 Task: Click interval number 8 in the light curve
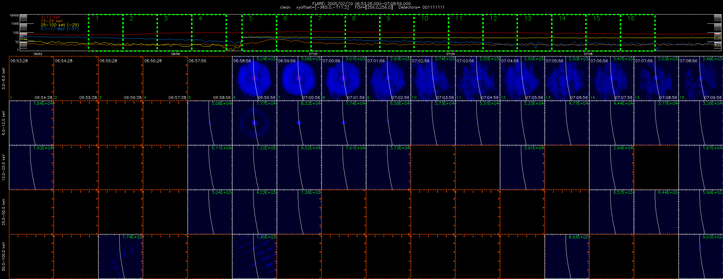coord(354,19)
